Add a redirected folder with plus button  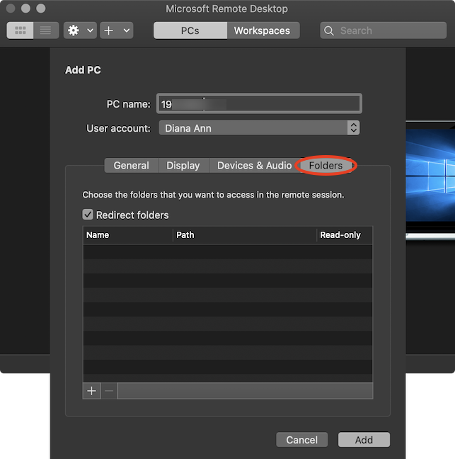(91, 391)
